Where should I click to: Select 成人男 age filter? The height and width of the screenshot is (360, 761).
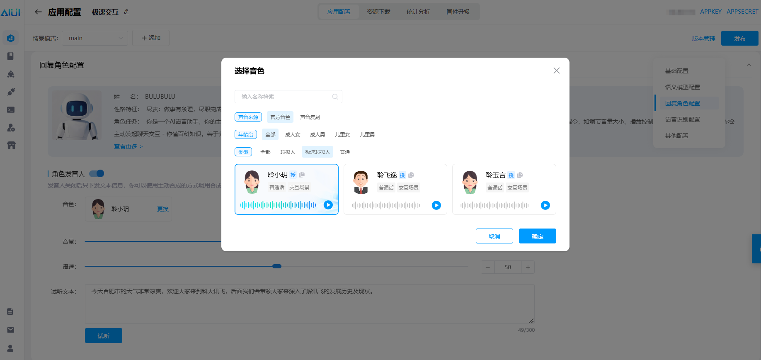(x=317, y=134)
